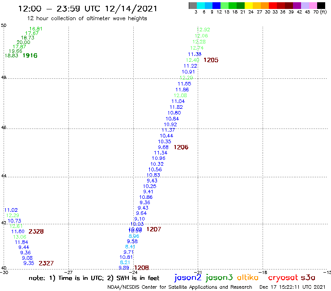Click the 18.83 wave height reading
This screenshot has width=331, height=291.
coord(11,56)
